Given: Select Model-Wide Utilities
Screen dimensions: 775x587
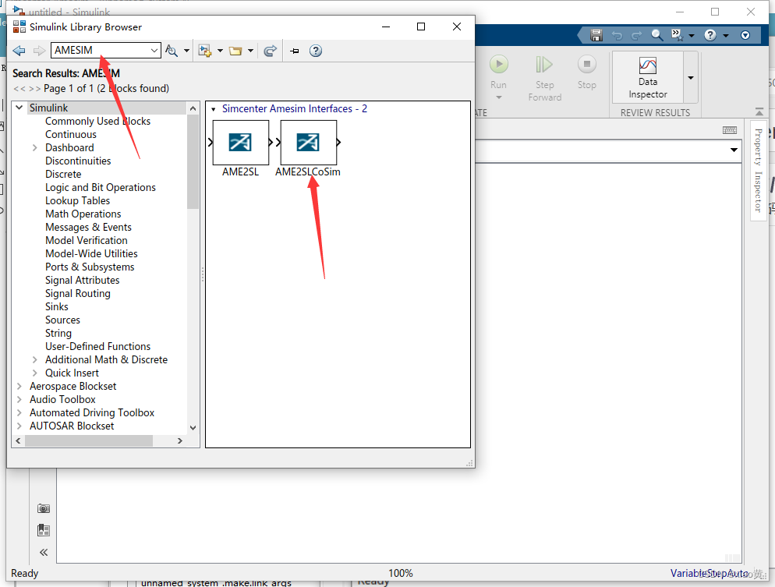Looking at the screenshot, I should [x=91, y=254].
